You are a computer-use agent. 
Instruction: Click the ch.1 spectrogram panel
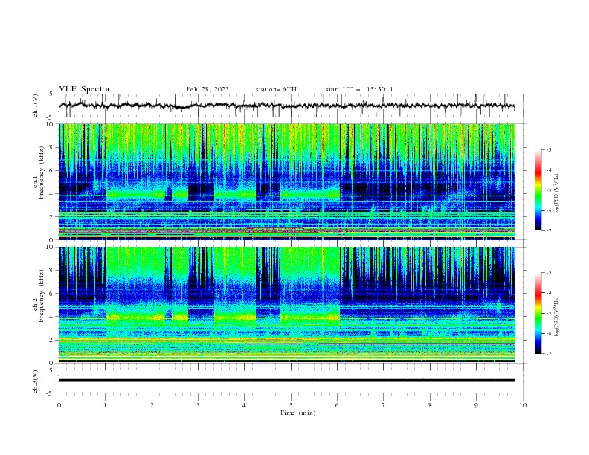coord(287,181)
